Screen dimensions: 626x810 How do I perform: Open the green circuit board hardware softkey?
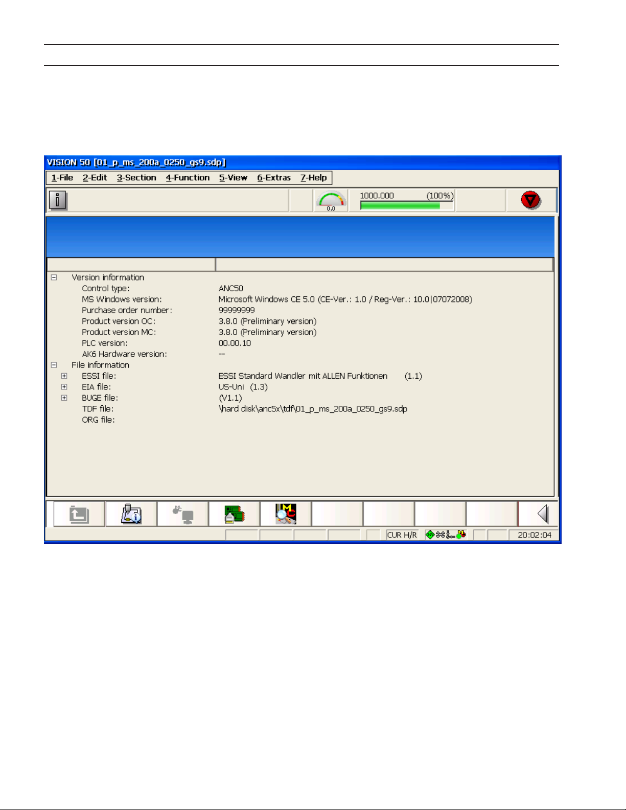[234, 514]
